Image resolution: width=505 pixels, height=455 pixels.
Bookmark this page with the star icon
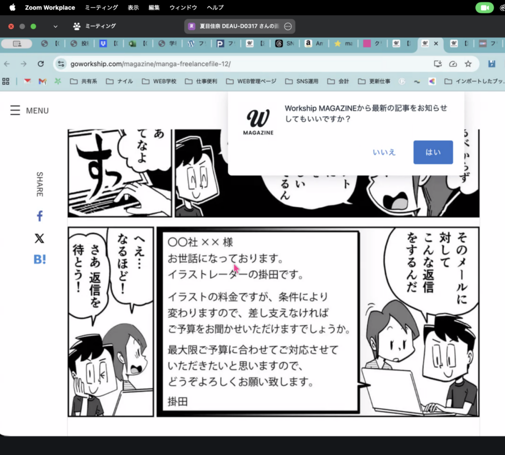tap(468, 64)
